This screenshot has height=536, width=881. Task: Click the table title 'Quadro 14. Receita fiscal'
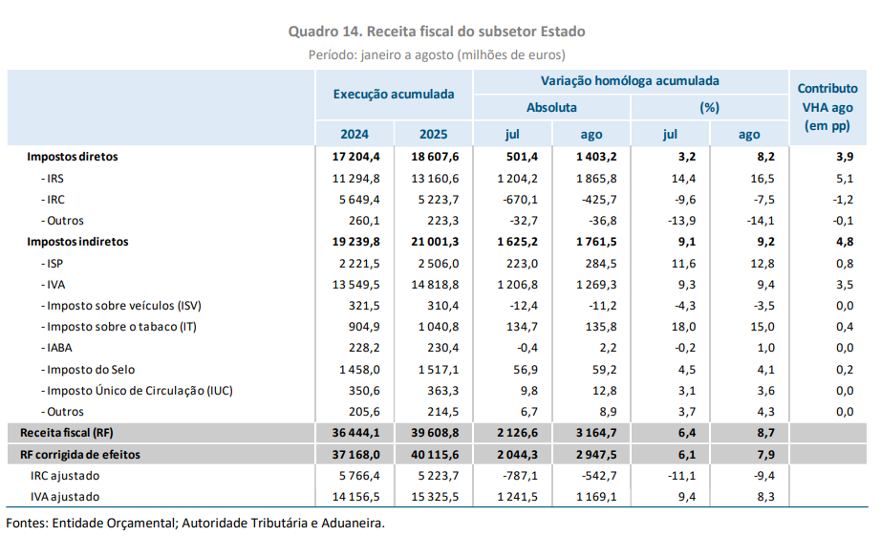click(437, 32)
